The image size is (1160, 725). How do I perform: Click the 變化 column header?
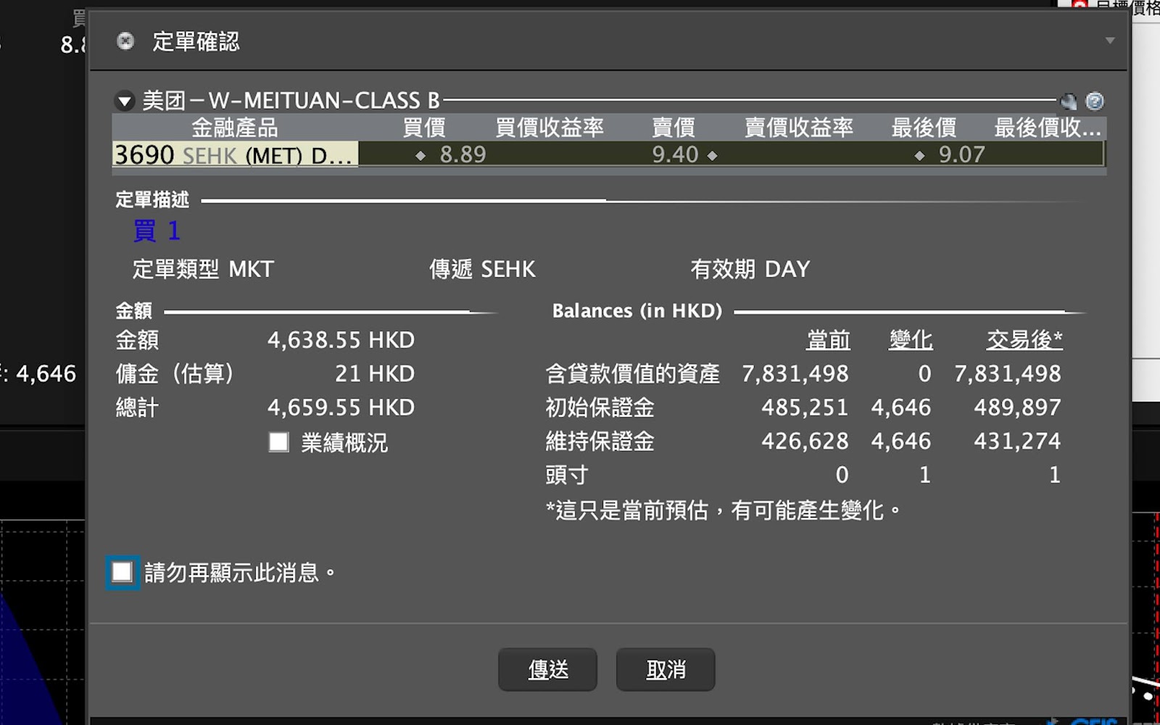coord(911,340)
